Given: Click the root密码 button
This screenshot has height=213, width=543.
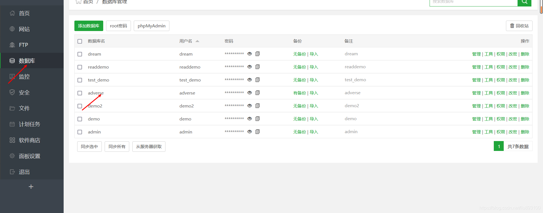Looking at the screenshot, I should click(118, 26).
